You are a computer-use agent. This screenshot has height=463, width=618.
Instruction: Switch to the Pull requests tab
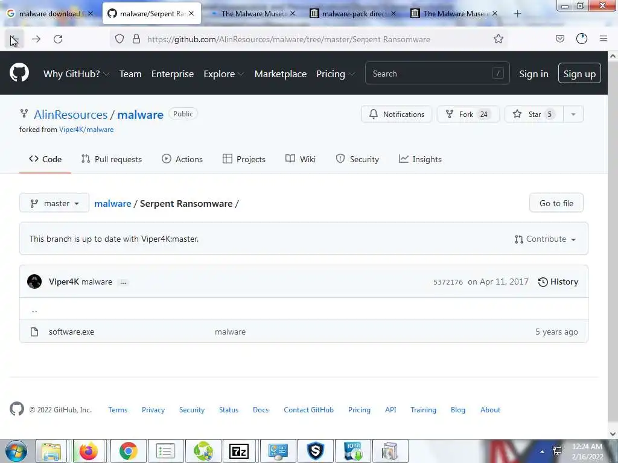click(112, 159)
